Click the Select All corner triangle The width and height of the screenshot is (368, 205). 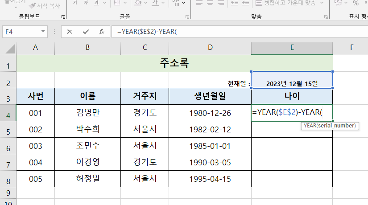tap(10, 49)
